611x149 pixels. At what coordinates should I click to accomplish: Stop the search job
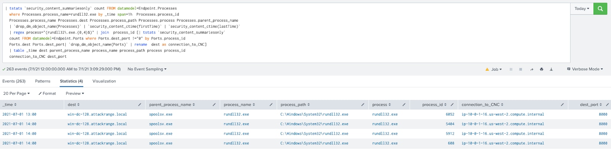click(x=520, y=69)
